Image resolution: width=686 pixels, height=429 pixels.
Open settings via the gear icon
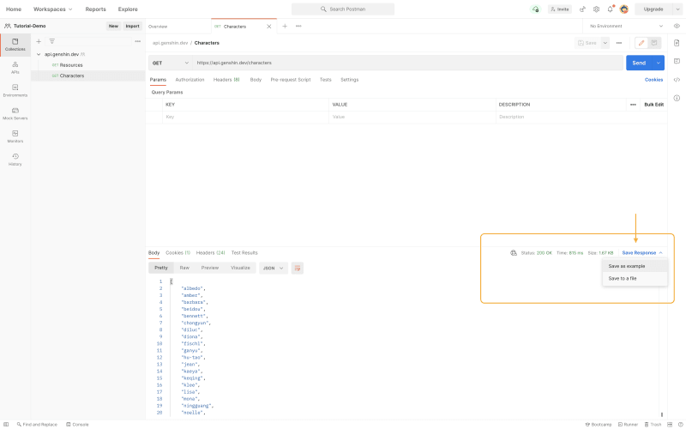click(596, 9)
